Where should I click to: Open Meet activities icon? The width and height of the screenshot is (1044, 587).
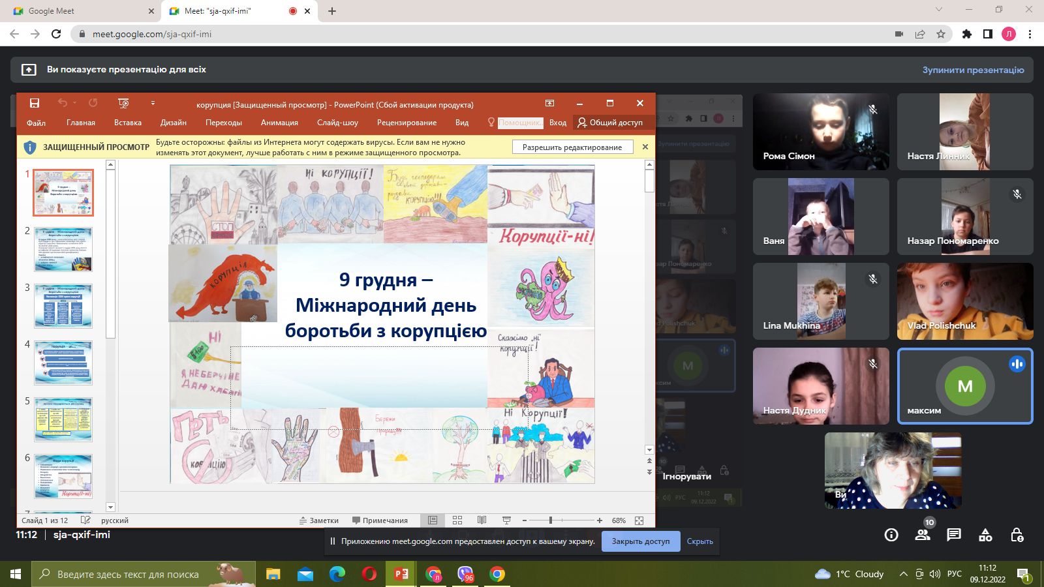tap(985, 535)
